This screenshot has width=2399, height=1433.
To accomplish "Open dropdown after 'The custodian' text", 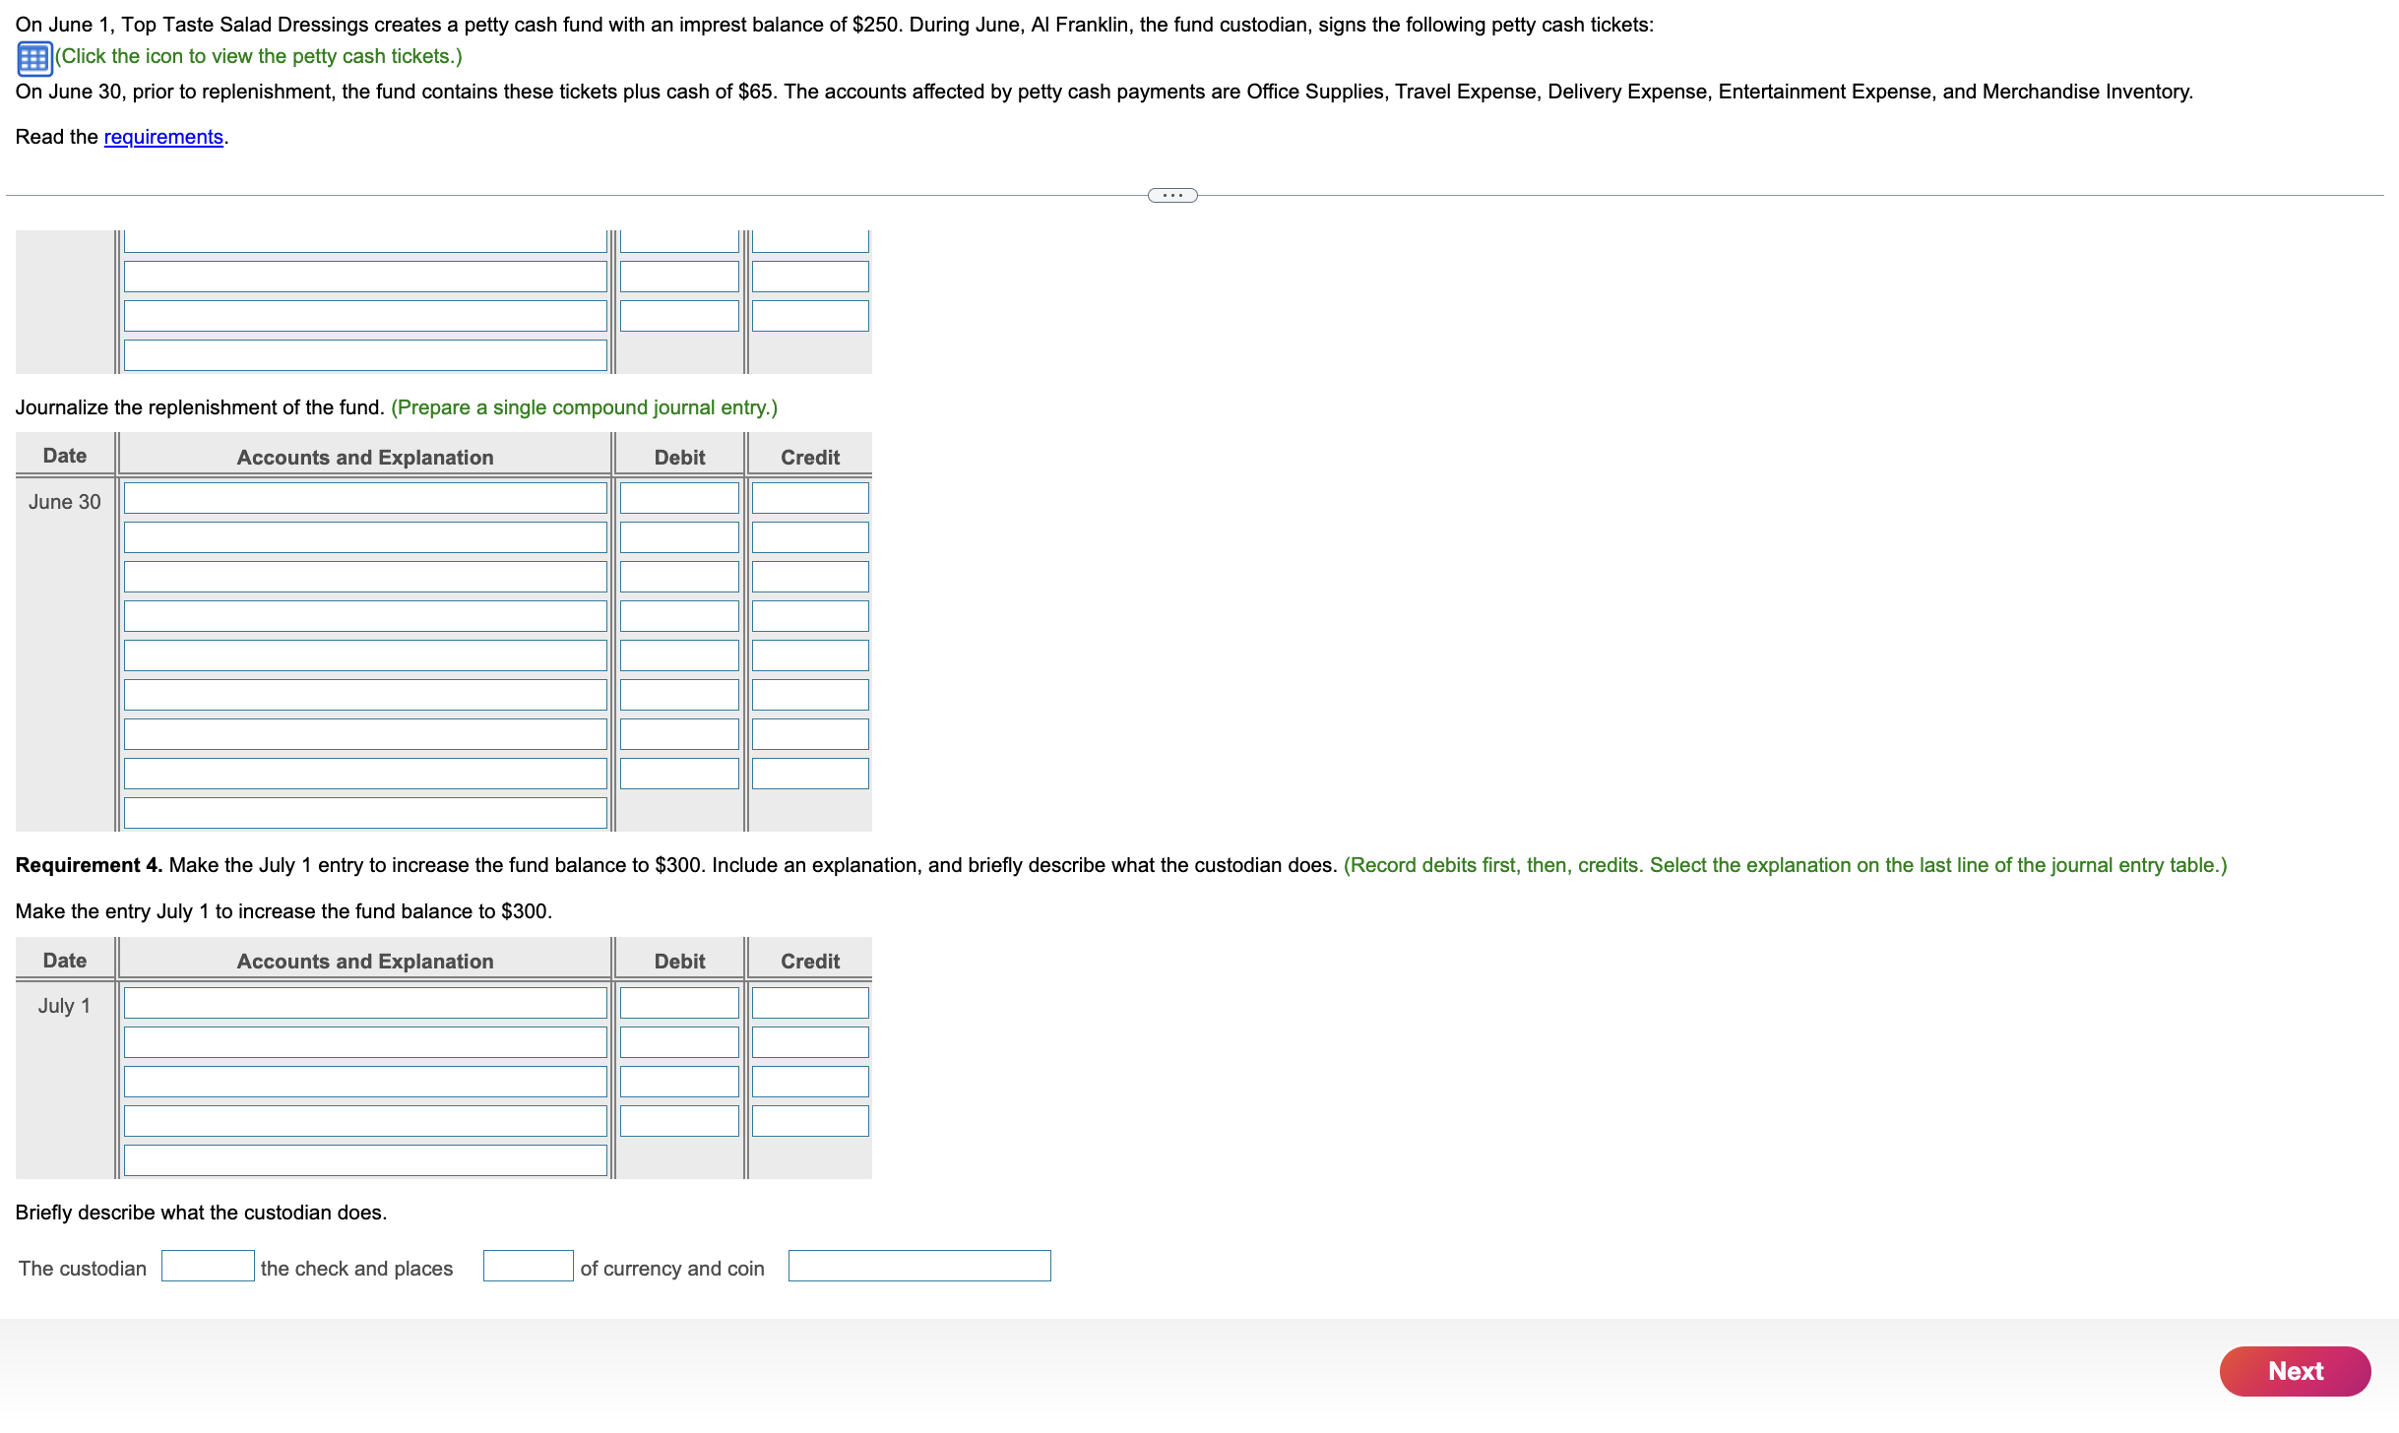I will click(x=208, y=1266).
